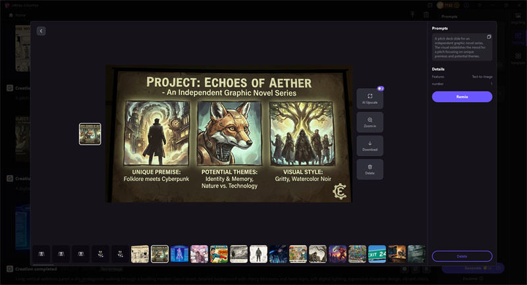
Task: Open the gray stormy sketch thumbnail
Action: pos(239,254)
